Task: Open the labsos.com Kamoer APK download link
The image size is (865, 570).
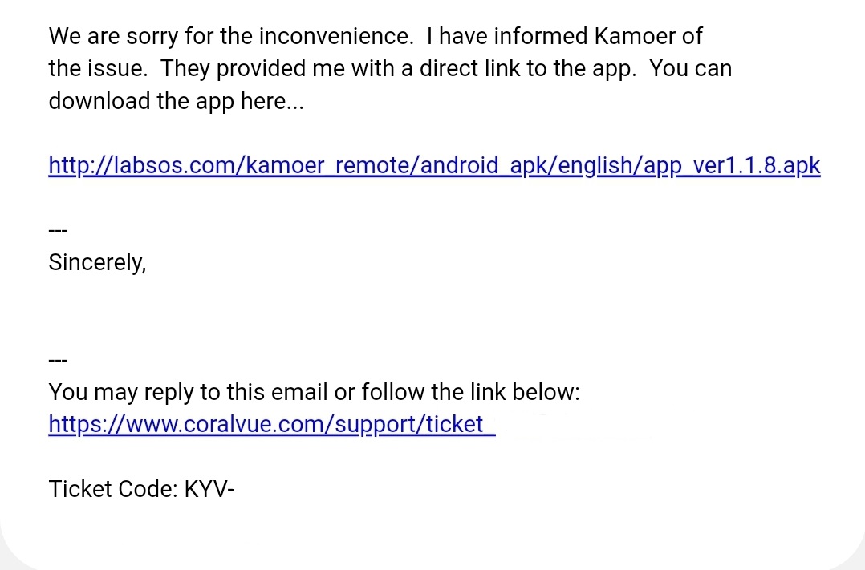Action: click(x=434, y=165)
